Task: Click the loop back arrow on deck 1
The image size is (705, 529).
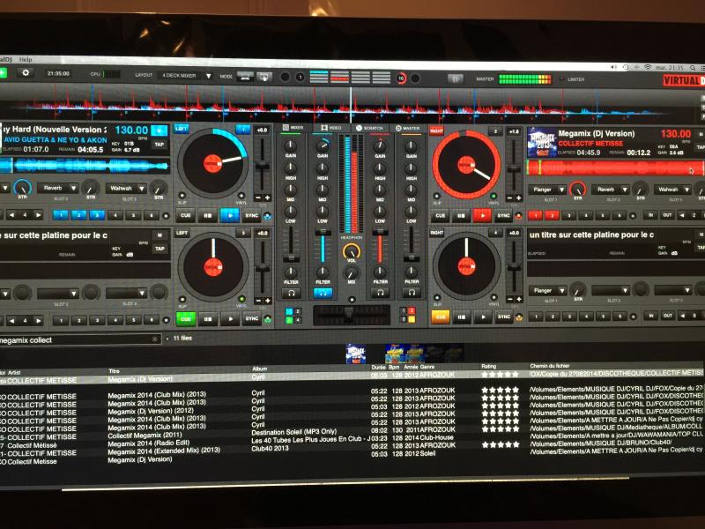Action: click(11, 215)
